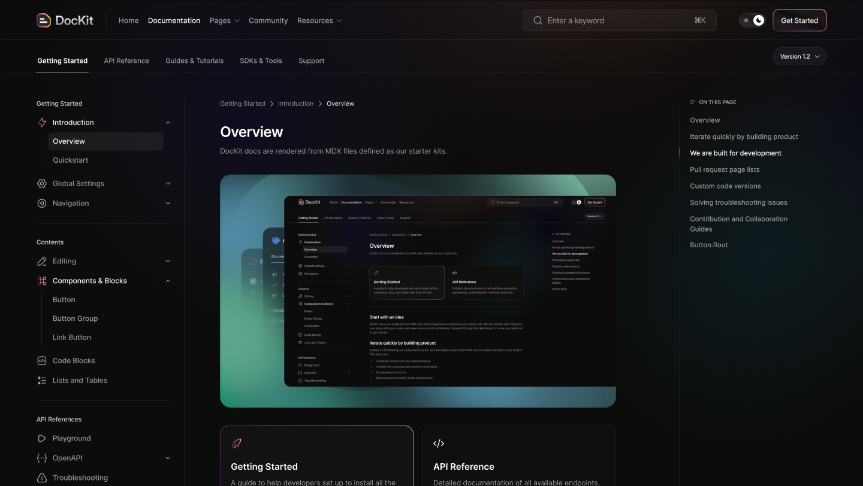
Task: Click the DocKit logo icon
Action: [x=43, y=20]
